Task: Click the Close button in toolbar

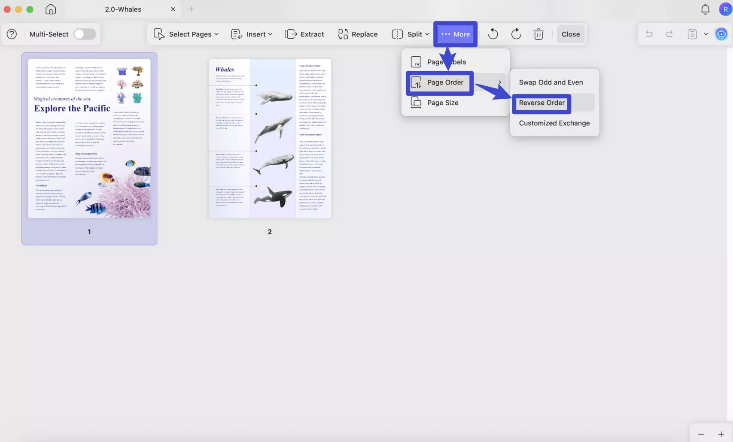Action: click(x=571, y=34)
